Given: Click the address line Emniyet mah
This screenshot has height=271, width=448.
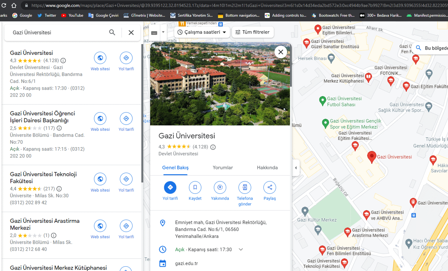Looking at the screenshot, I should point(221,229).
